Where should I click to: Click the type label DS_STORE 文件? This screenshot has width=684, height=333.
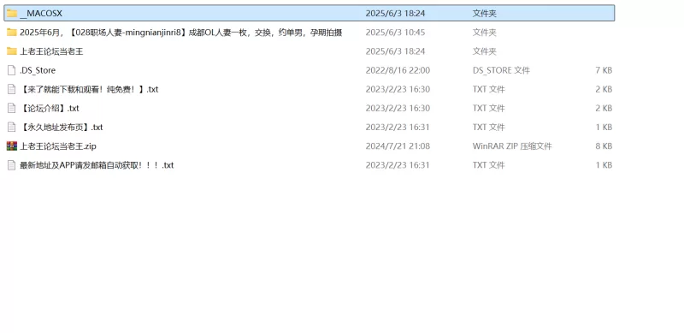pyautogui.click(x=501, y=70)
